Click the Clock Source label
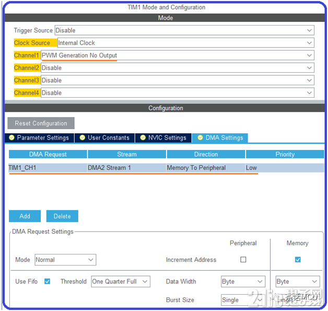Image resolution: width=328 pixels, height=311 pixels. tap(32, 43)
